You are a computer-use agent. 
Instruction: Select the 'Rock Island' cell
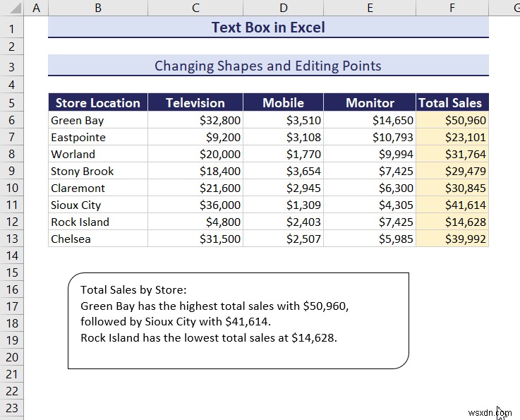(x=98, y=222)
